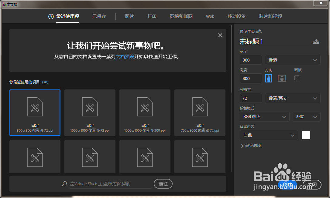Enable the 画板 checkbox

(x=297, y=78)
